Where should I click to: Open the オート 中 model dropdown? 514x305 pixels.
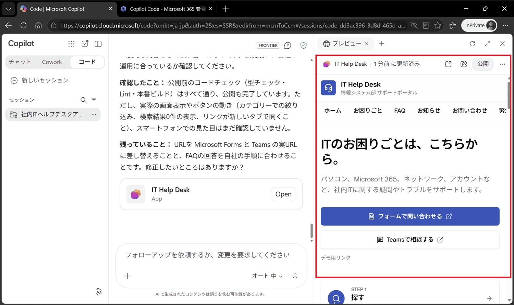(x=267, y=276)
